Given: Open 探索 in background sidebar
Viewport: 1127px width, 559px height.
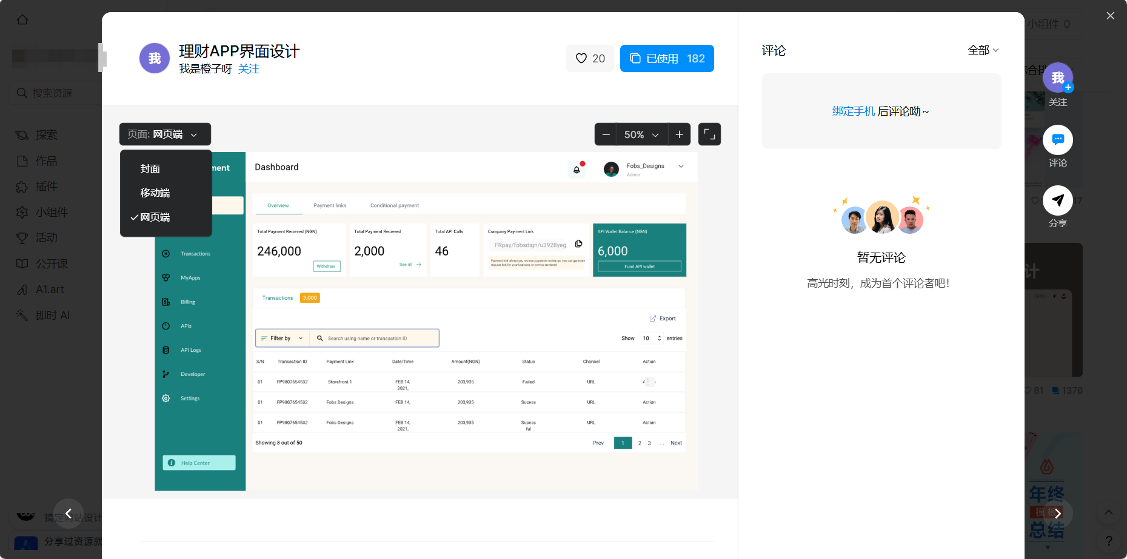Looking at the screenshot, I should tap(38, 135).
